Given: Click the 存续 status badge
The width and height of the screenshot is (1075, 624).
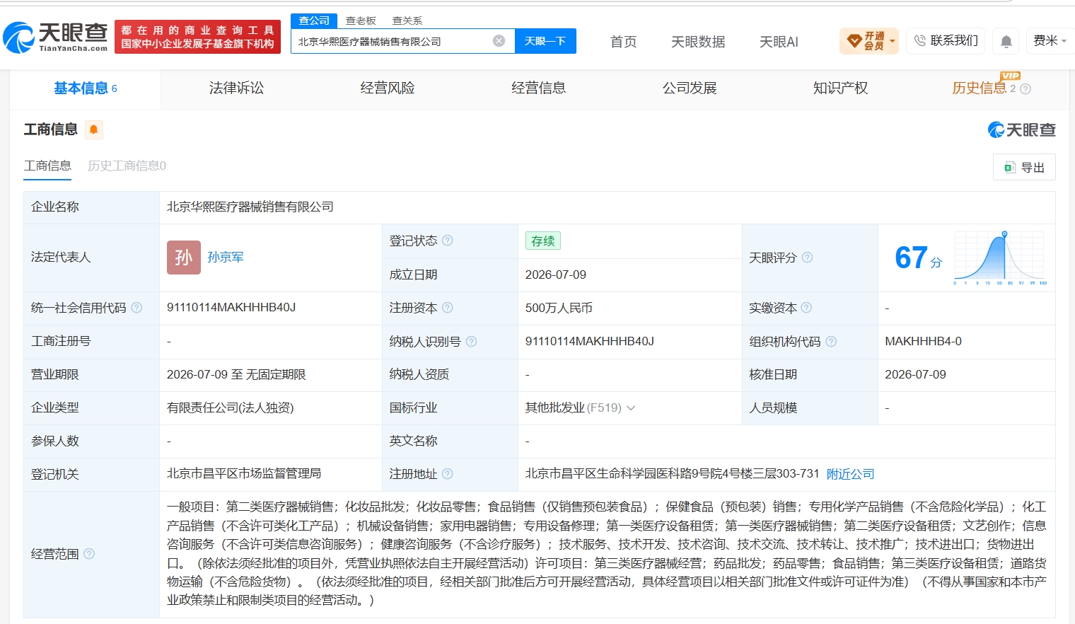Looking at the screenshot, I should tap(543, 241).
